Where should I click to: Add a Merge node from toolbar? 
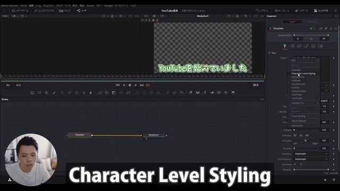point(100,93)
